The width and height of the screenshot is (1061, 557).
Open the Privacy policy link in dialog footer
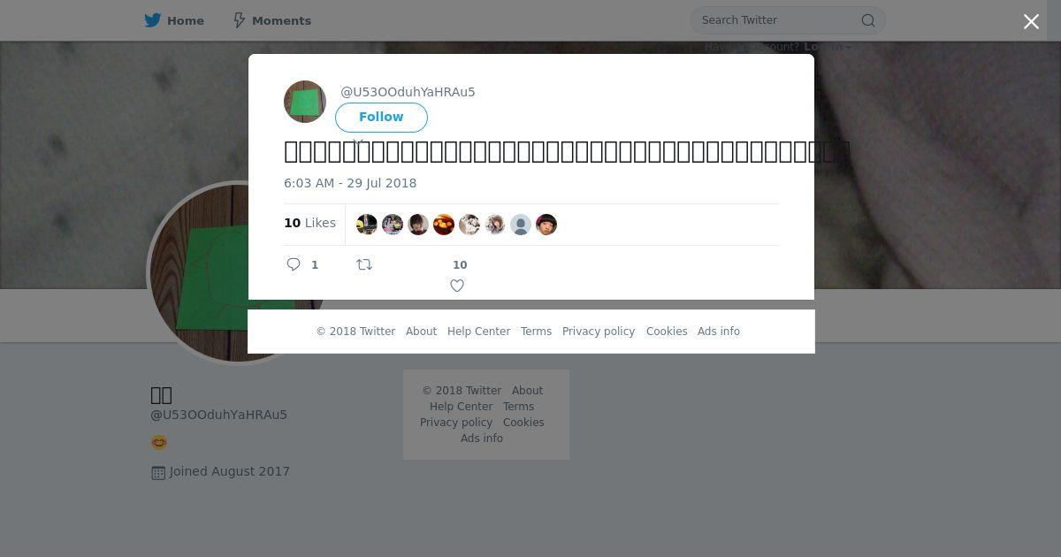coord(599,332)
